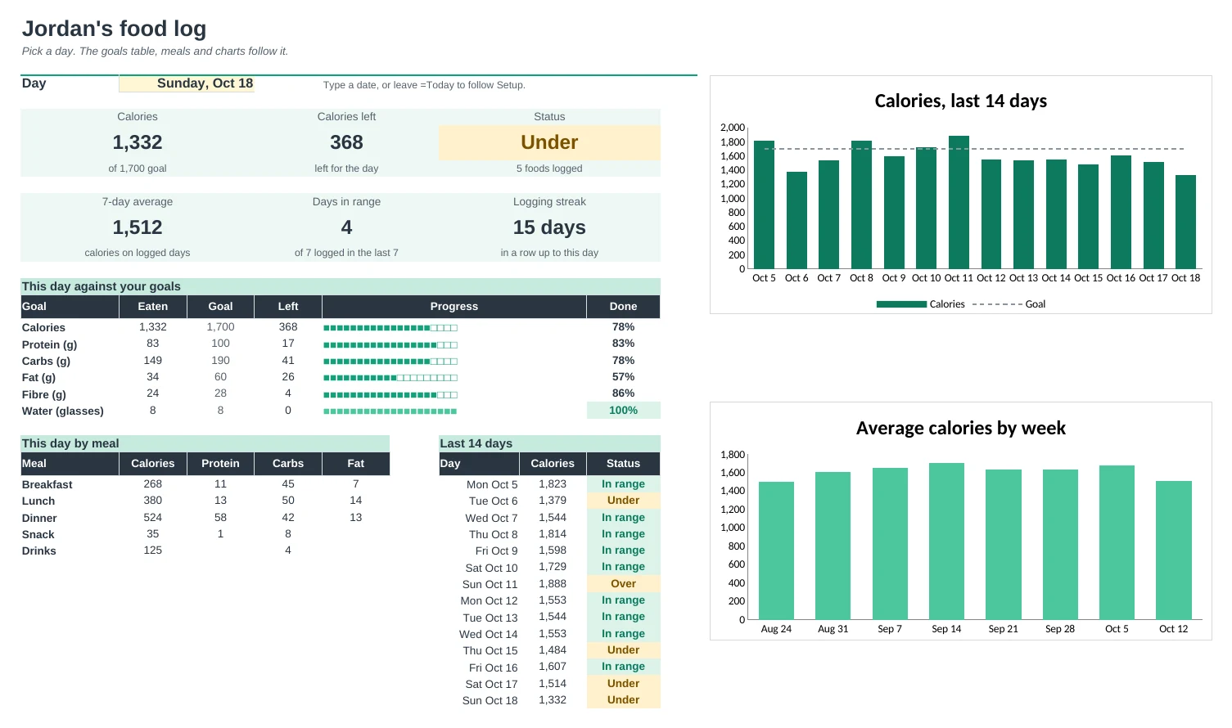The image size is (1232, 728).
Task: Click the "Sun Oct 18" day row label
Action: [x=490, y=700]
